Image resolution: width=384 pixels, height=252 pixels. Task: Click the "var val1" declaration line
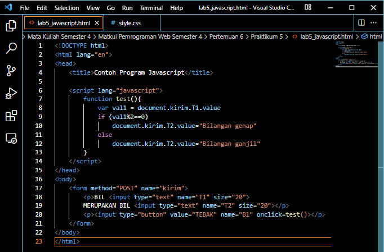pyautogui.click(x=159, y=108)
